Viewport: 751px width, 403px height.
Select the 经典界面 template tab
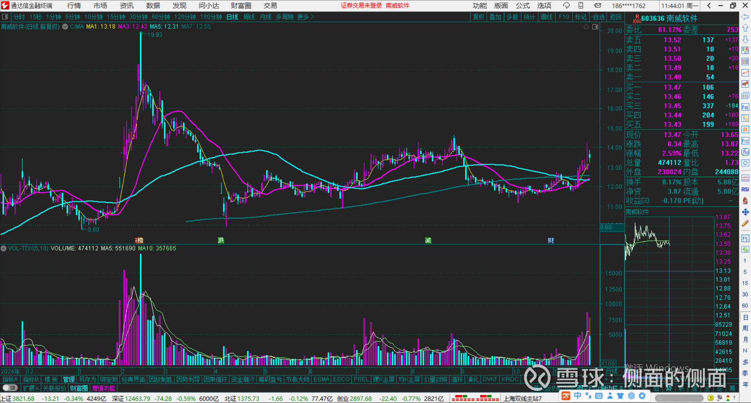point(133,379)
